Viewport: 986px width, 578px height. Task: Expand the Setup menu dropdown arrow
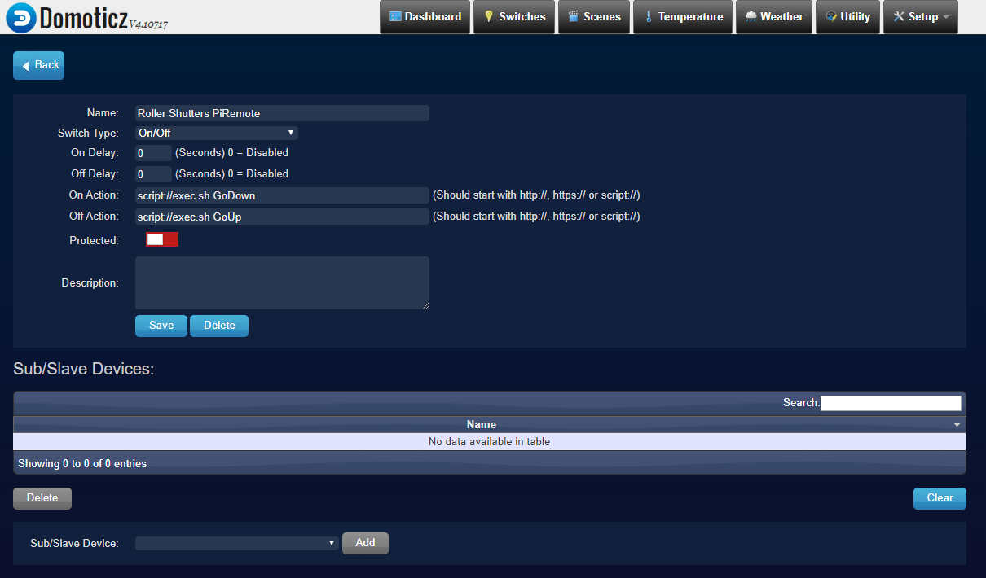pyautogui.click(x=946, y=17)
